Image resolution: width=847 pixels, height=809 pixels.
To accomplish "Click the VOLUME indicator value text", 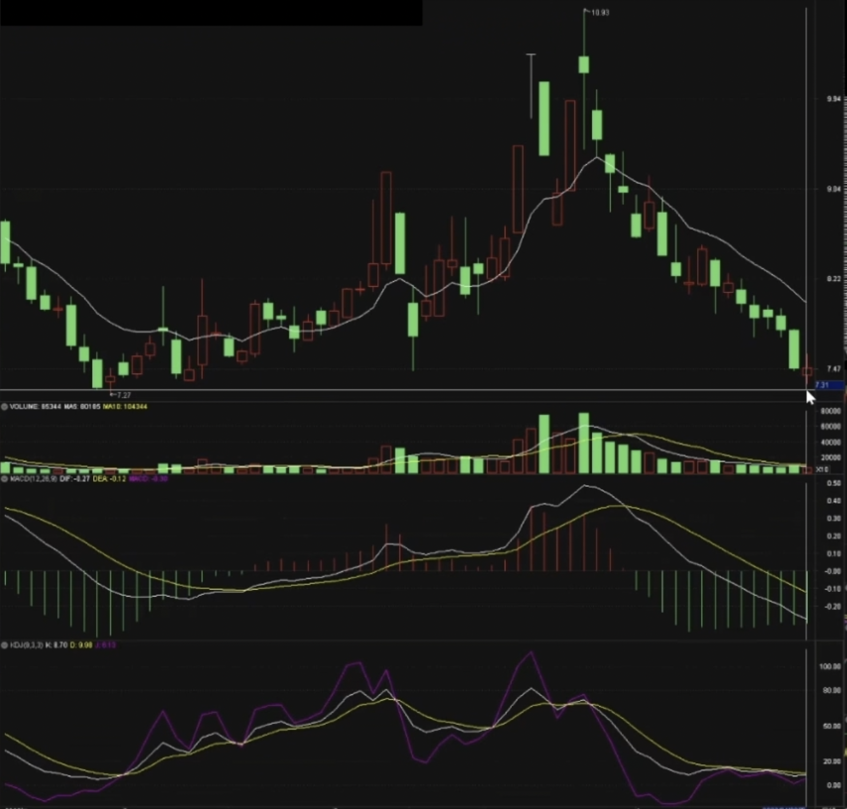I will (x=35, y=407).
